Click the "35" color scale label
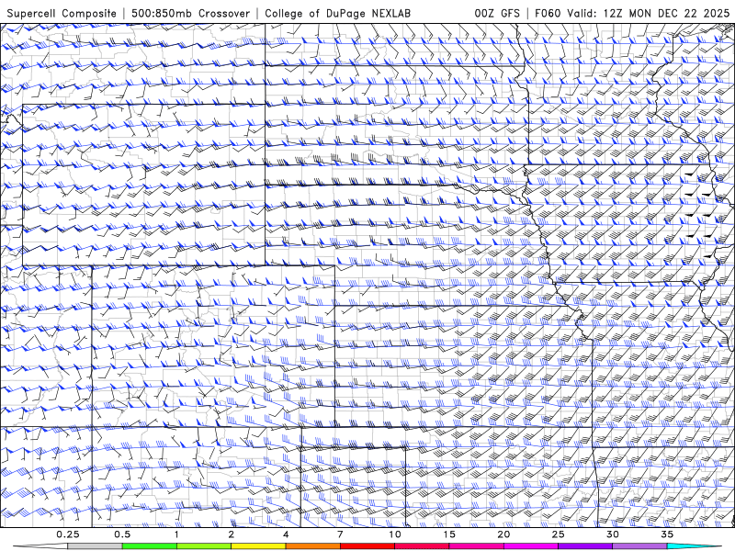The image size is (735, 551). (x=667, y=534)
